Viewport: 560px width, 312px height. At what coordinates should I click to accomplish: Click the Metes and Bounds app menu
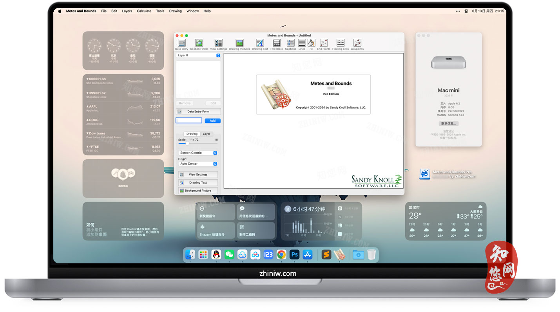(x=81, y=11)
